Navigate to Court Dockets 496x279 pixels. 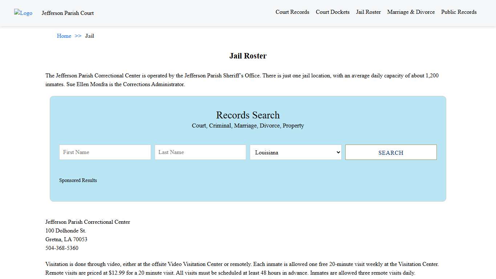(x=332, y=12)
